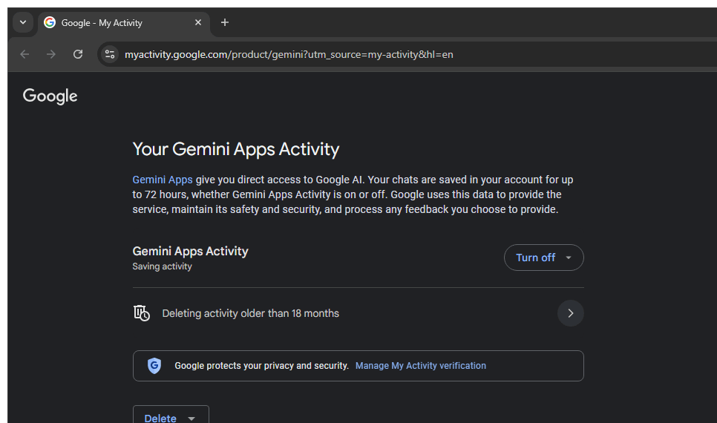Image resolution: width=717 pixels, height=423 pixels.
Task: Go back to the previous page
Action: pos(24,54)
